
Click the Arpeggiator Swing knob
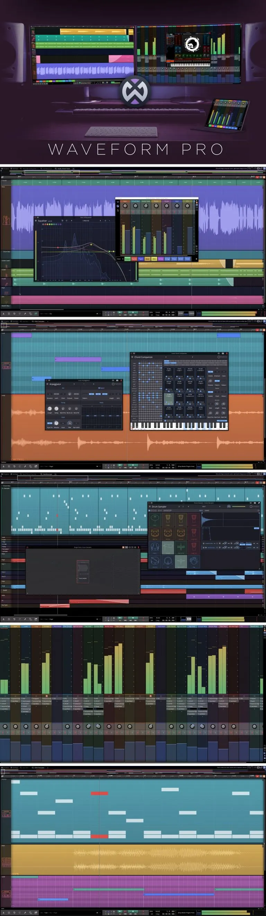56,409
